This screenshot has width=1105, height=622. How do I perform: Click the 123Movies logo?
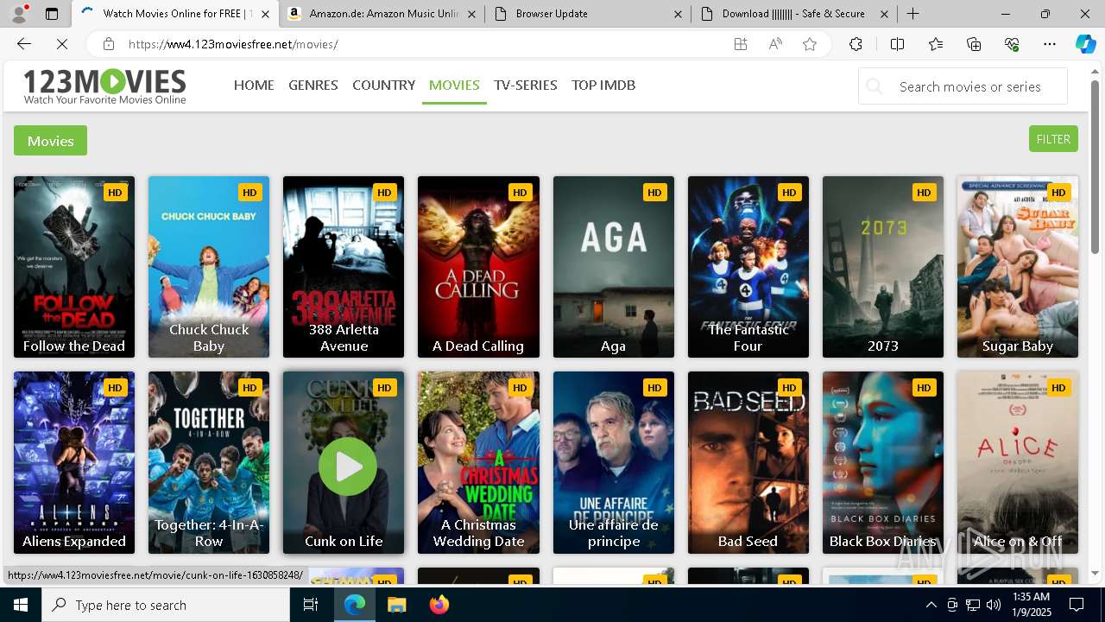104,86
